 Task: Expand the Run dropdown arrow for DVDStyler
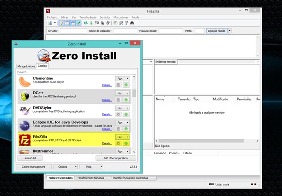coord(128,108)
